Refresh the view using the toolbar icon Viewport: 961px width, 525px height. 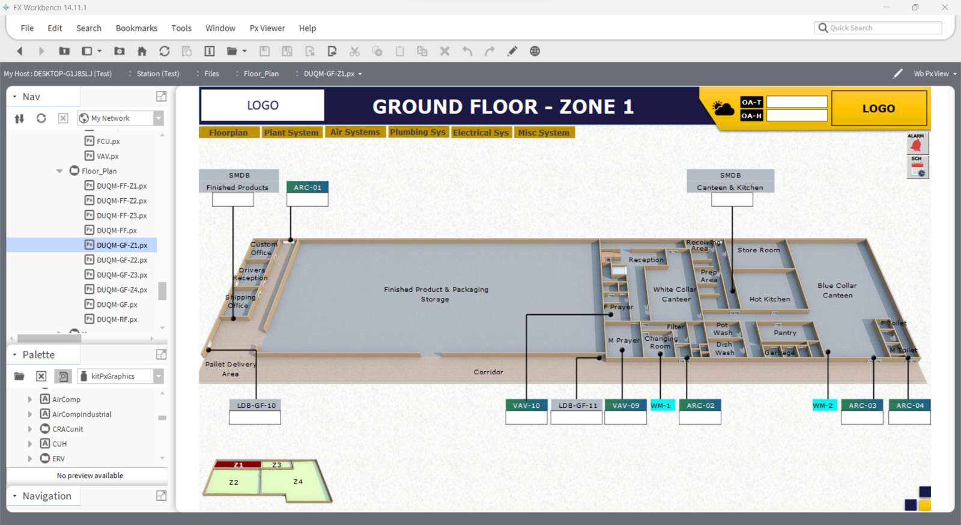(164, 51)
